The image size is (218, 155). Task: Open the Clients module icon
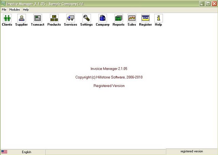pos(7,18)
